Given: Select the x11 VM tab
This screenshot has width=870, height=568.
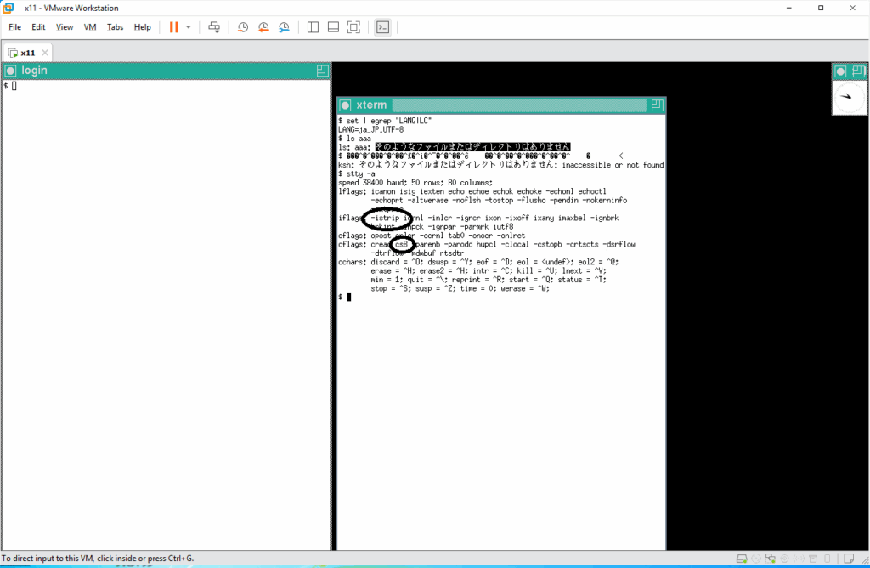Looking at the screenshot, I should coord(28,53).
